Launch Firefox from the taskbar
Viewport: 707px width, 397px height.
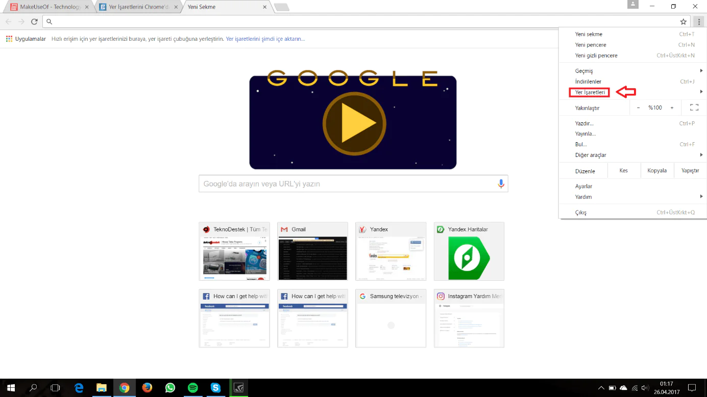(x=147, y=388)
